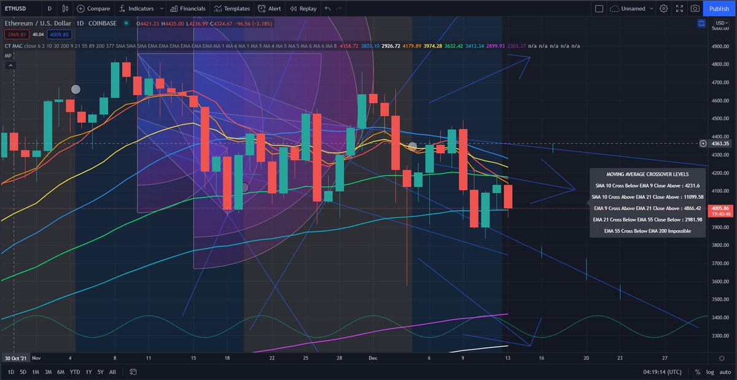Screen dimensions: 737x380
Task: Toggle log scale mode
Action: pos(709,371)
